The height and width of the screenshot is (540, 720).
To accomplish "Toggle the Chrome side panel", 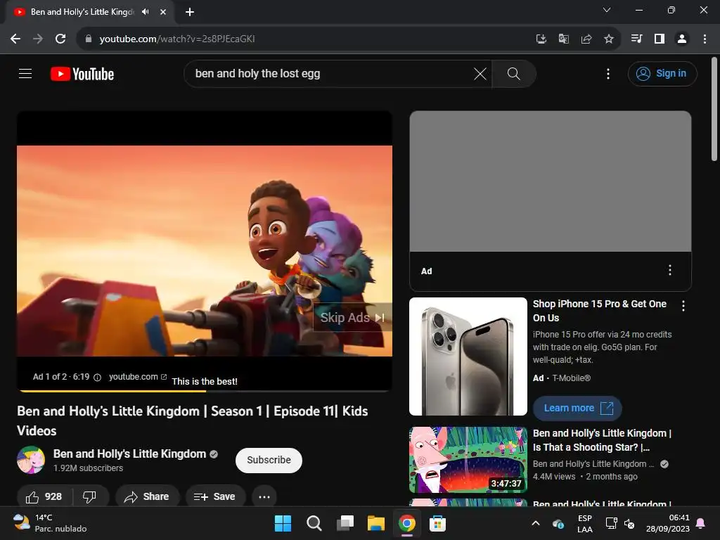I will coord(660,39).
